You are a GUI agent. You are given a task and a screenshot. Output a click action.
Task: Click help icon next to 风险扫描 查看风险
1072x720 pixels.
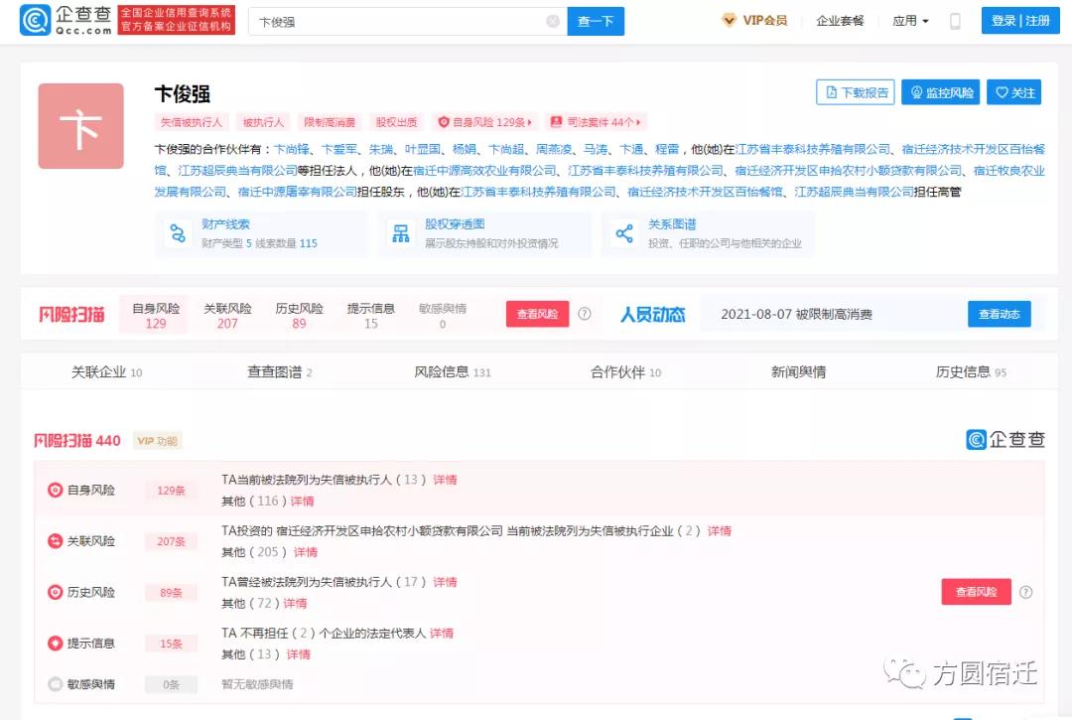(x=585, y=314)
